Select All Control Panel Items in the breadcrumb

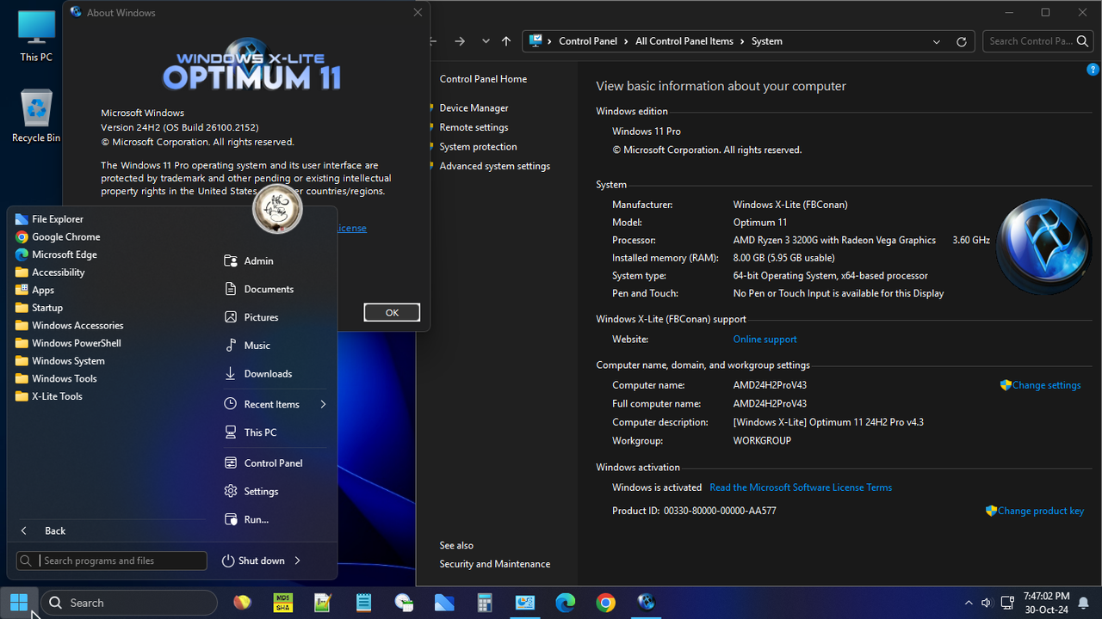coord(684,40)
